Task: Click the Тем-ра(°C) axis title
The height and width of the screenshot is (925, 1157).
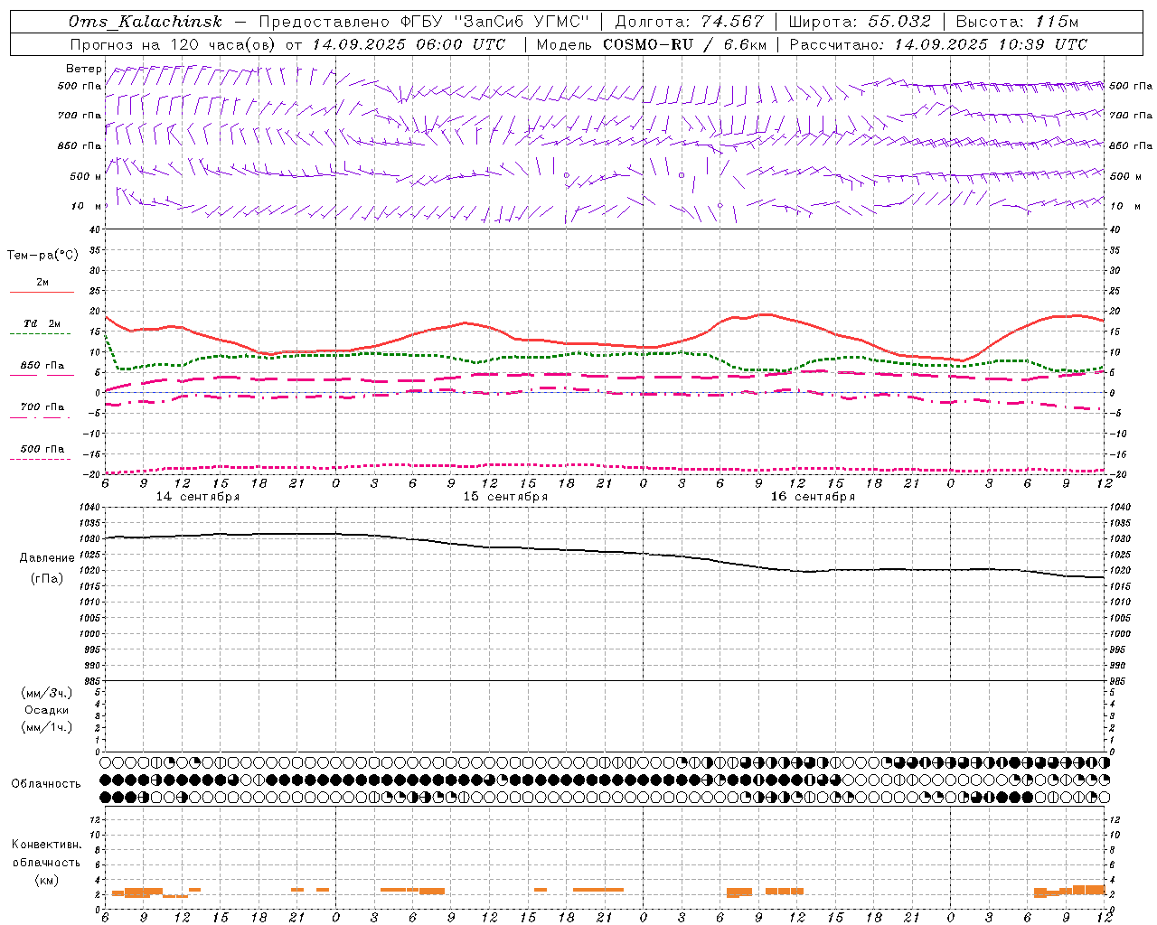Action: tap(42, 256)
